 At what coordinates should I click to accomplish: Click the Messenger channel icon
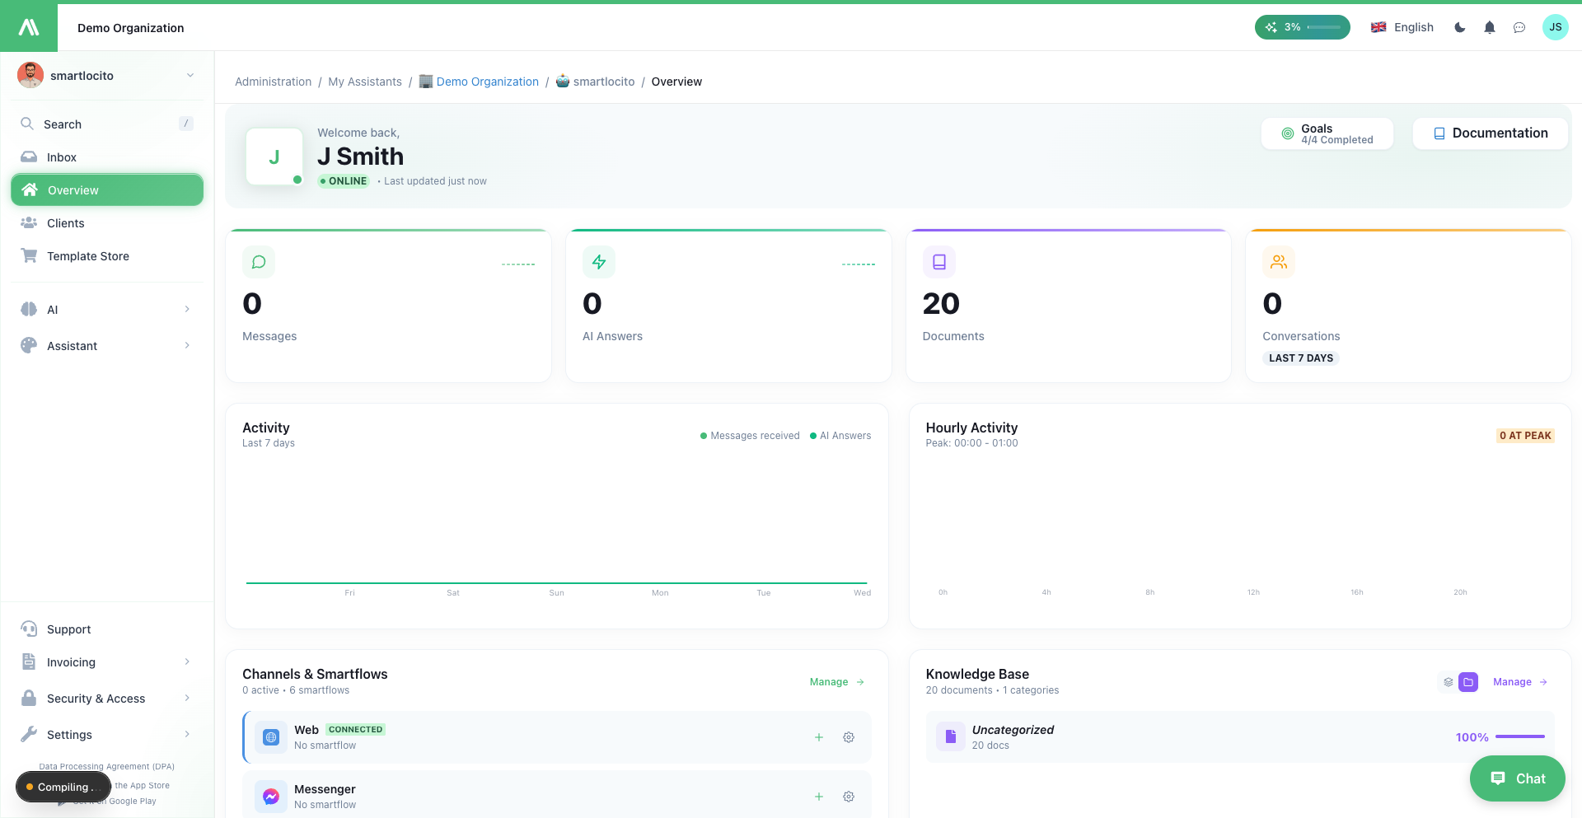click(270, 796)
